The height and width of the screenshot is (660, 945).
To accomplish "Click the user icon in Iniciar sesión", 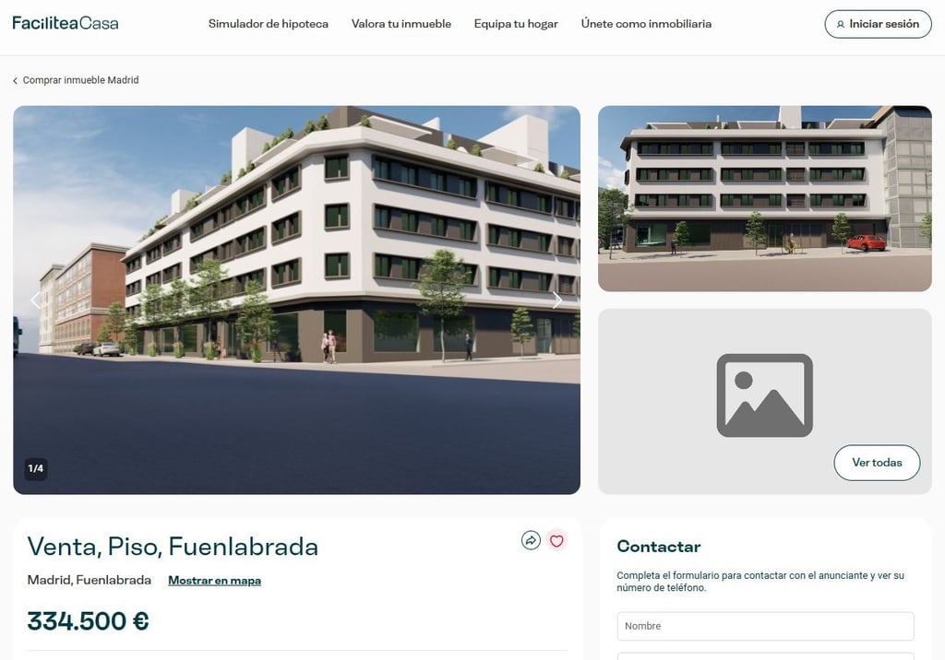I will [x=840, y=25].
